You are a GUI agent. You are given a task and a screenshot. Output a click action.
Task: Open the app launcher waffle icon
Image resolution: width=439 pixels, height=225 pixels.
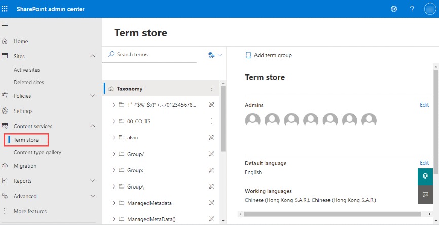click(5, 9)
